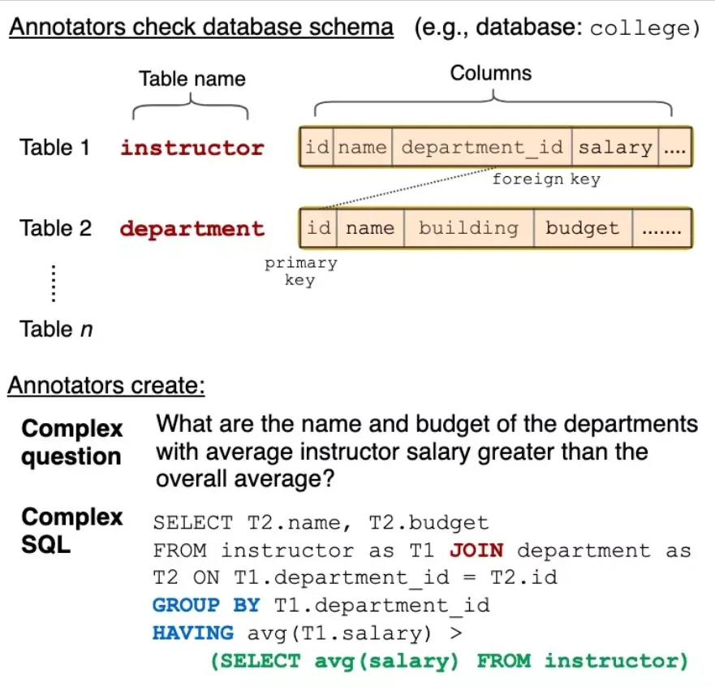Viewport: 715px width, 687px height.
Task: Click the red JOIN keyword
Action: 476,551
